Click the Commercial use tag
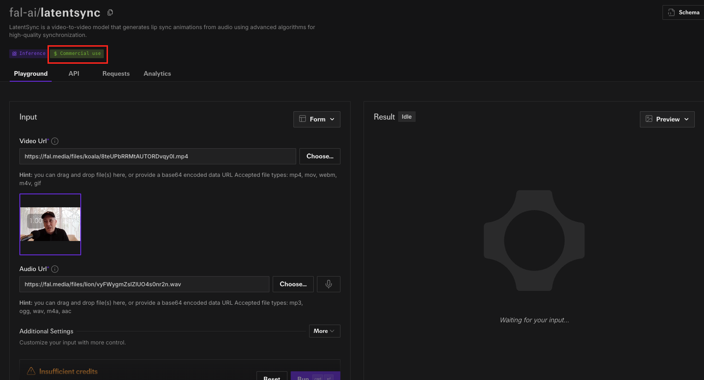Screen dimensions: 704x380 (x=77, y=54)
